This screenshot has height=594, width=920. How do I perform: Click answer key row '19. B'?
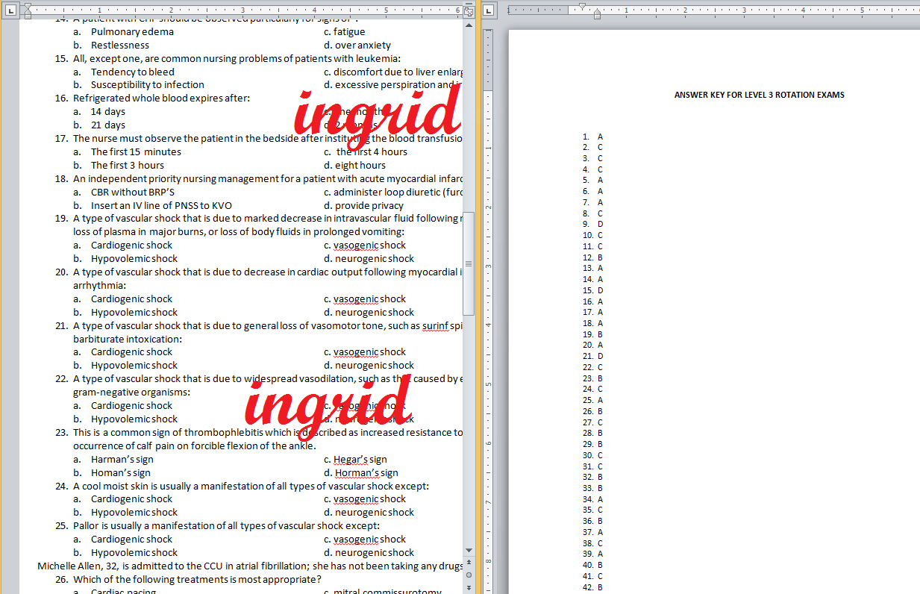pos(592,334)
